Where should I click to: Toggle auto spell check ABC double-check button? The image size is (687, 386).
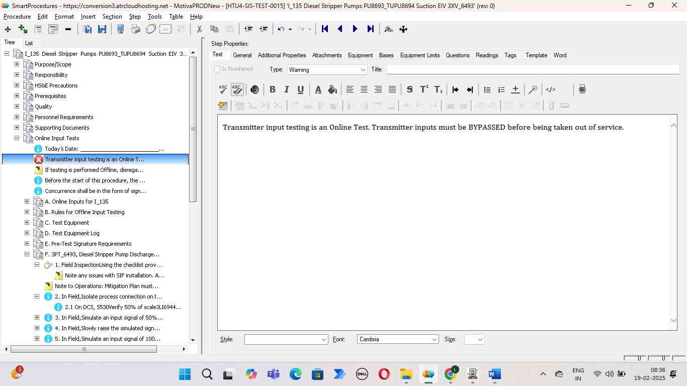click(237, 89)
